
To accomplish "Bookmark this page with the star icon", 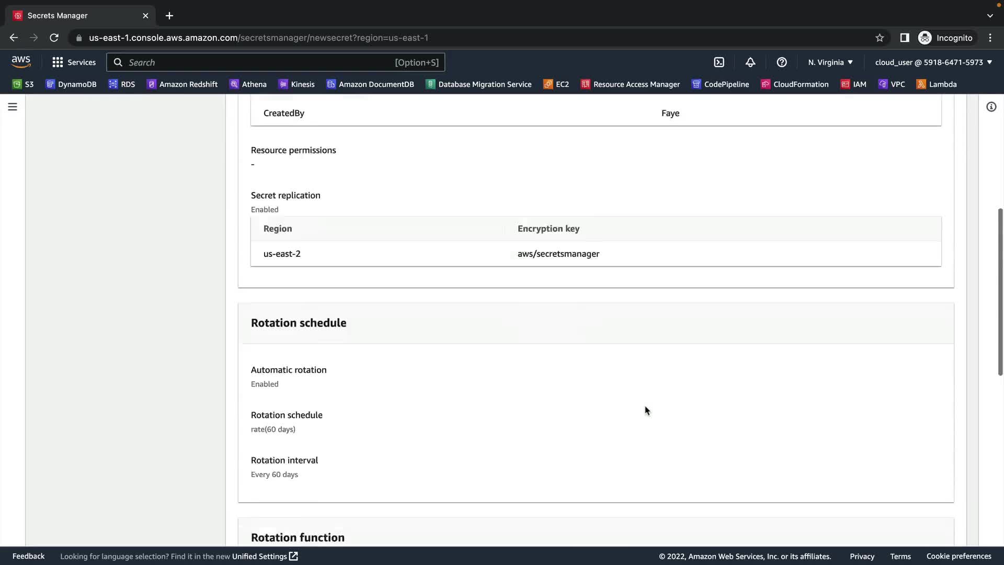I will tap(880, 38).
